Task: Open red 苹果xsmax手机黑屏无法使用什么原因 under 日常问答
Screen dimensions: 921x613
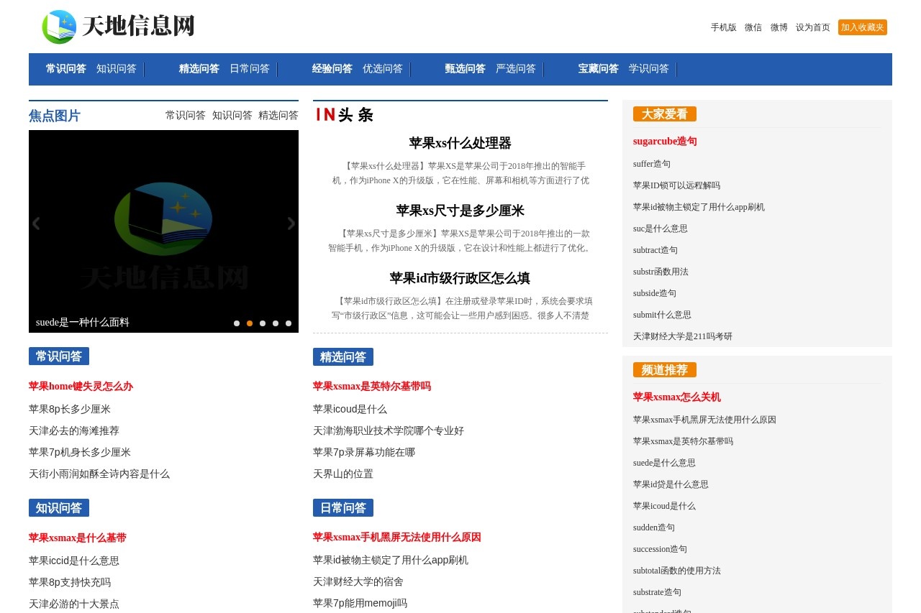Action: [x=397, y=538]
